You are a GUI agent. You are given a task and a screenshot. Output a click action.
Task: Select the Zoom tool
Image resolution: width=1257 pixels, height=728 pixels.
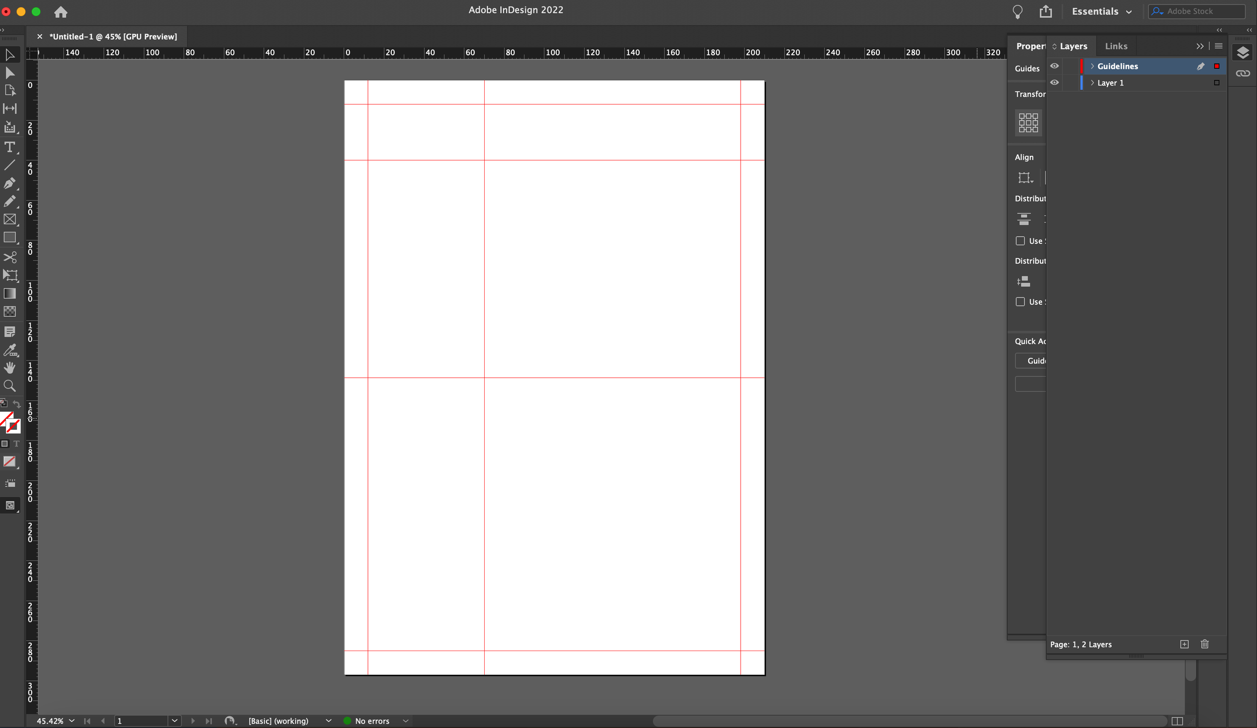[x=10, y=386]
